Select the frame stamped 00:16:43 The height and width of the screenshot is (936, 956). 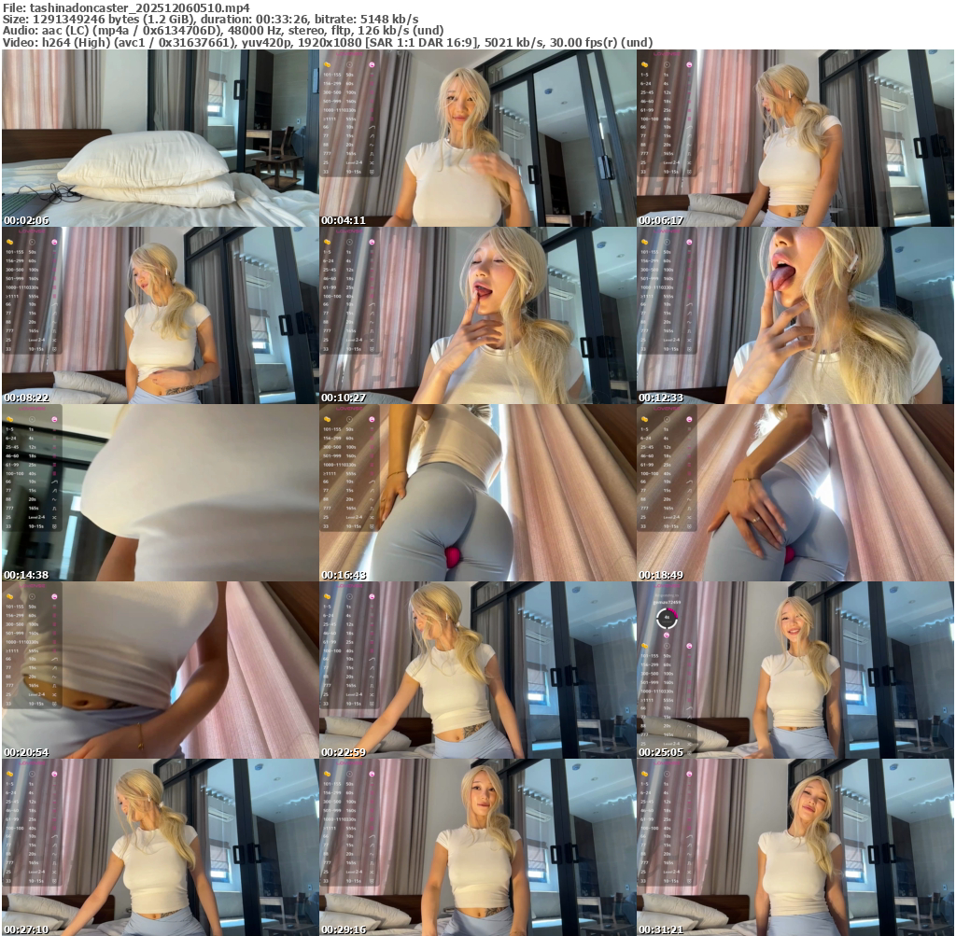pos(477,493)
